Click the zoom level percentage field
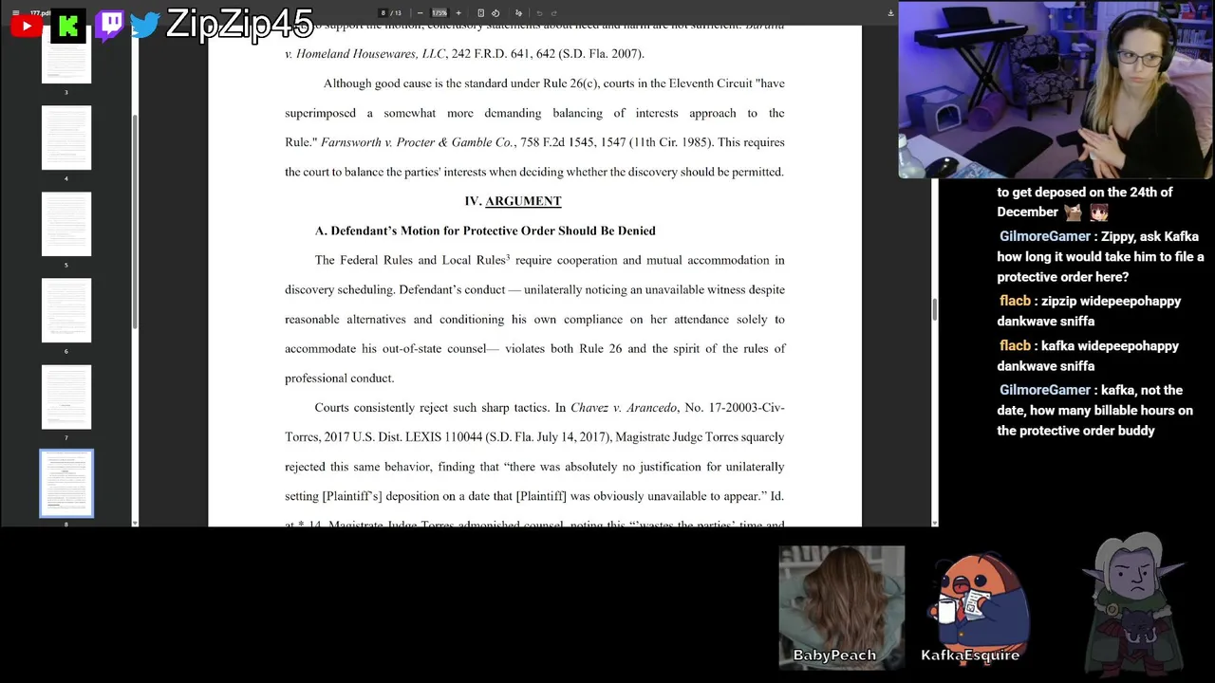1215x683 pixels. point(439,13)
